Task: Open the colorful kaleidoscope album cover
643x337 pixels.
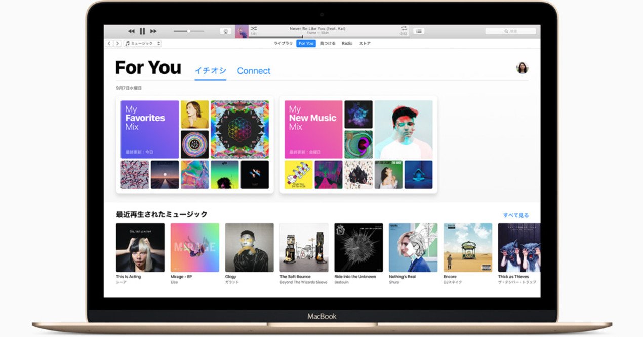Action: click(239, 129)
